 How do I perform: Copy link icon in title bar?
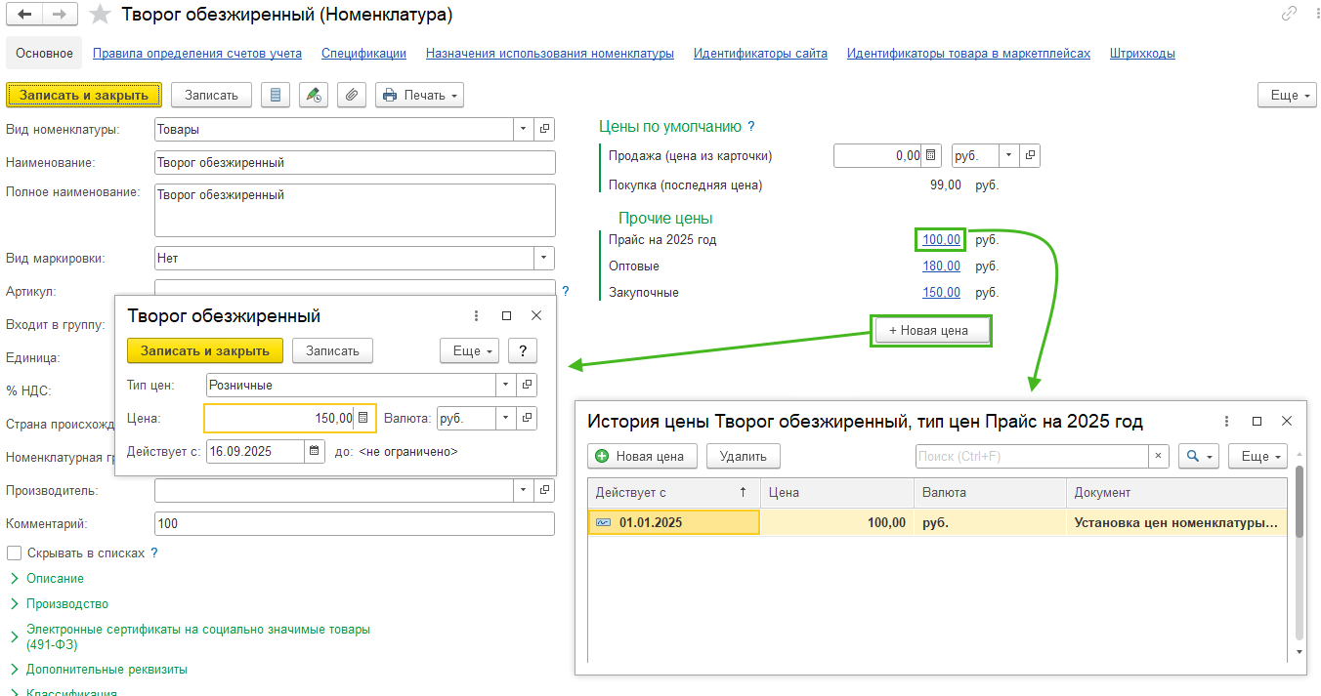click(1289, 15)
